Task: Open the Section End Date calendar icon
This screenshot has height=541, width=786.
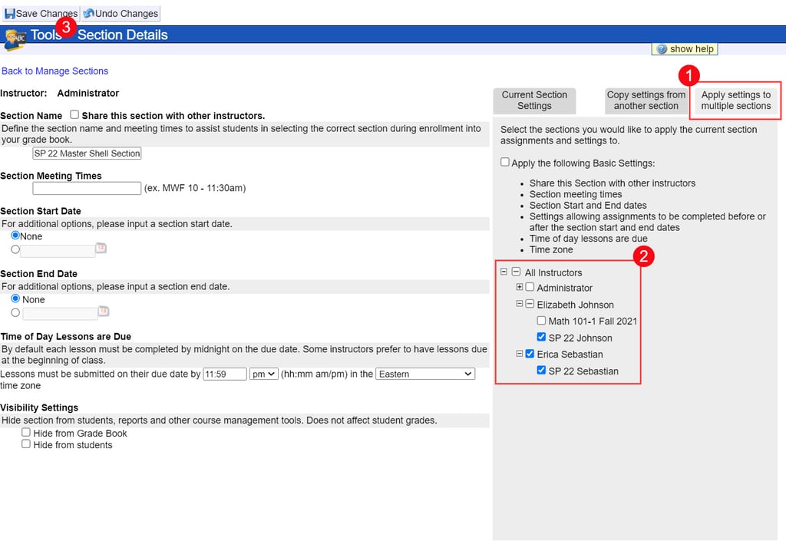Action: [x=104, y=312]
